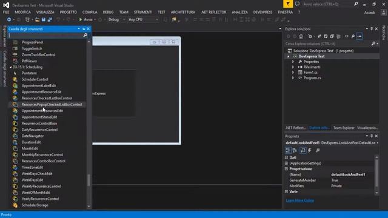This screenshot has height=218, width=388.
Task: Click the Alphabetical sort icon in Proprietà
Action: click(x=295, y=150)
